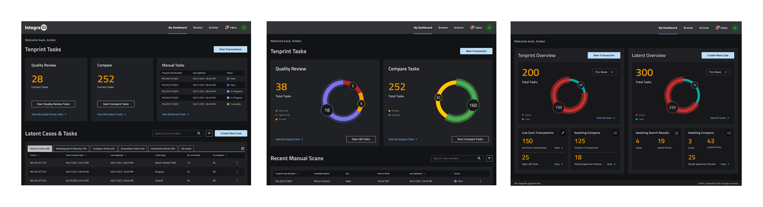
Task: Open the Inbox bell in left dashboard
Action: coord(227,27)
